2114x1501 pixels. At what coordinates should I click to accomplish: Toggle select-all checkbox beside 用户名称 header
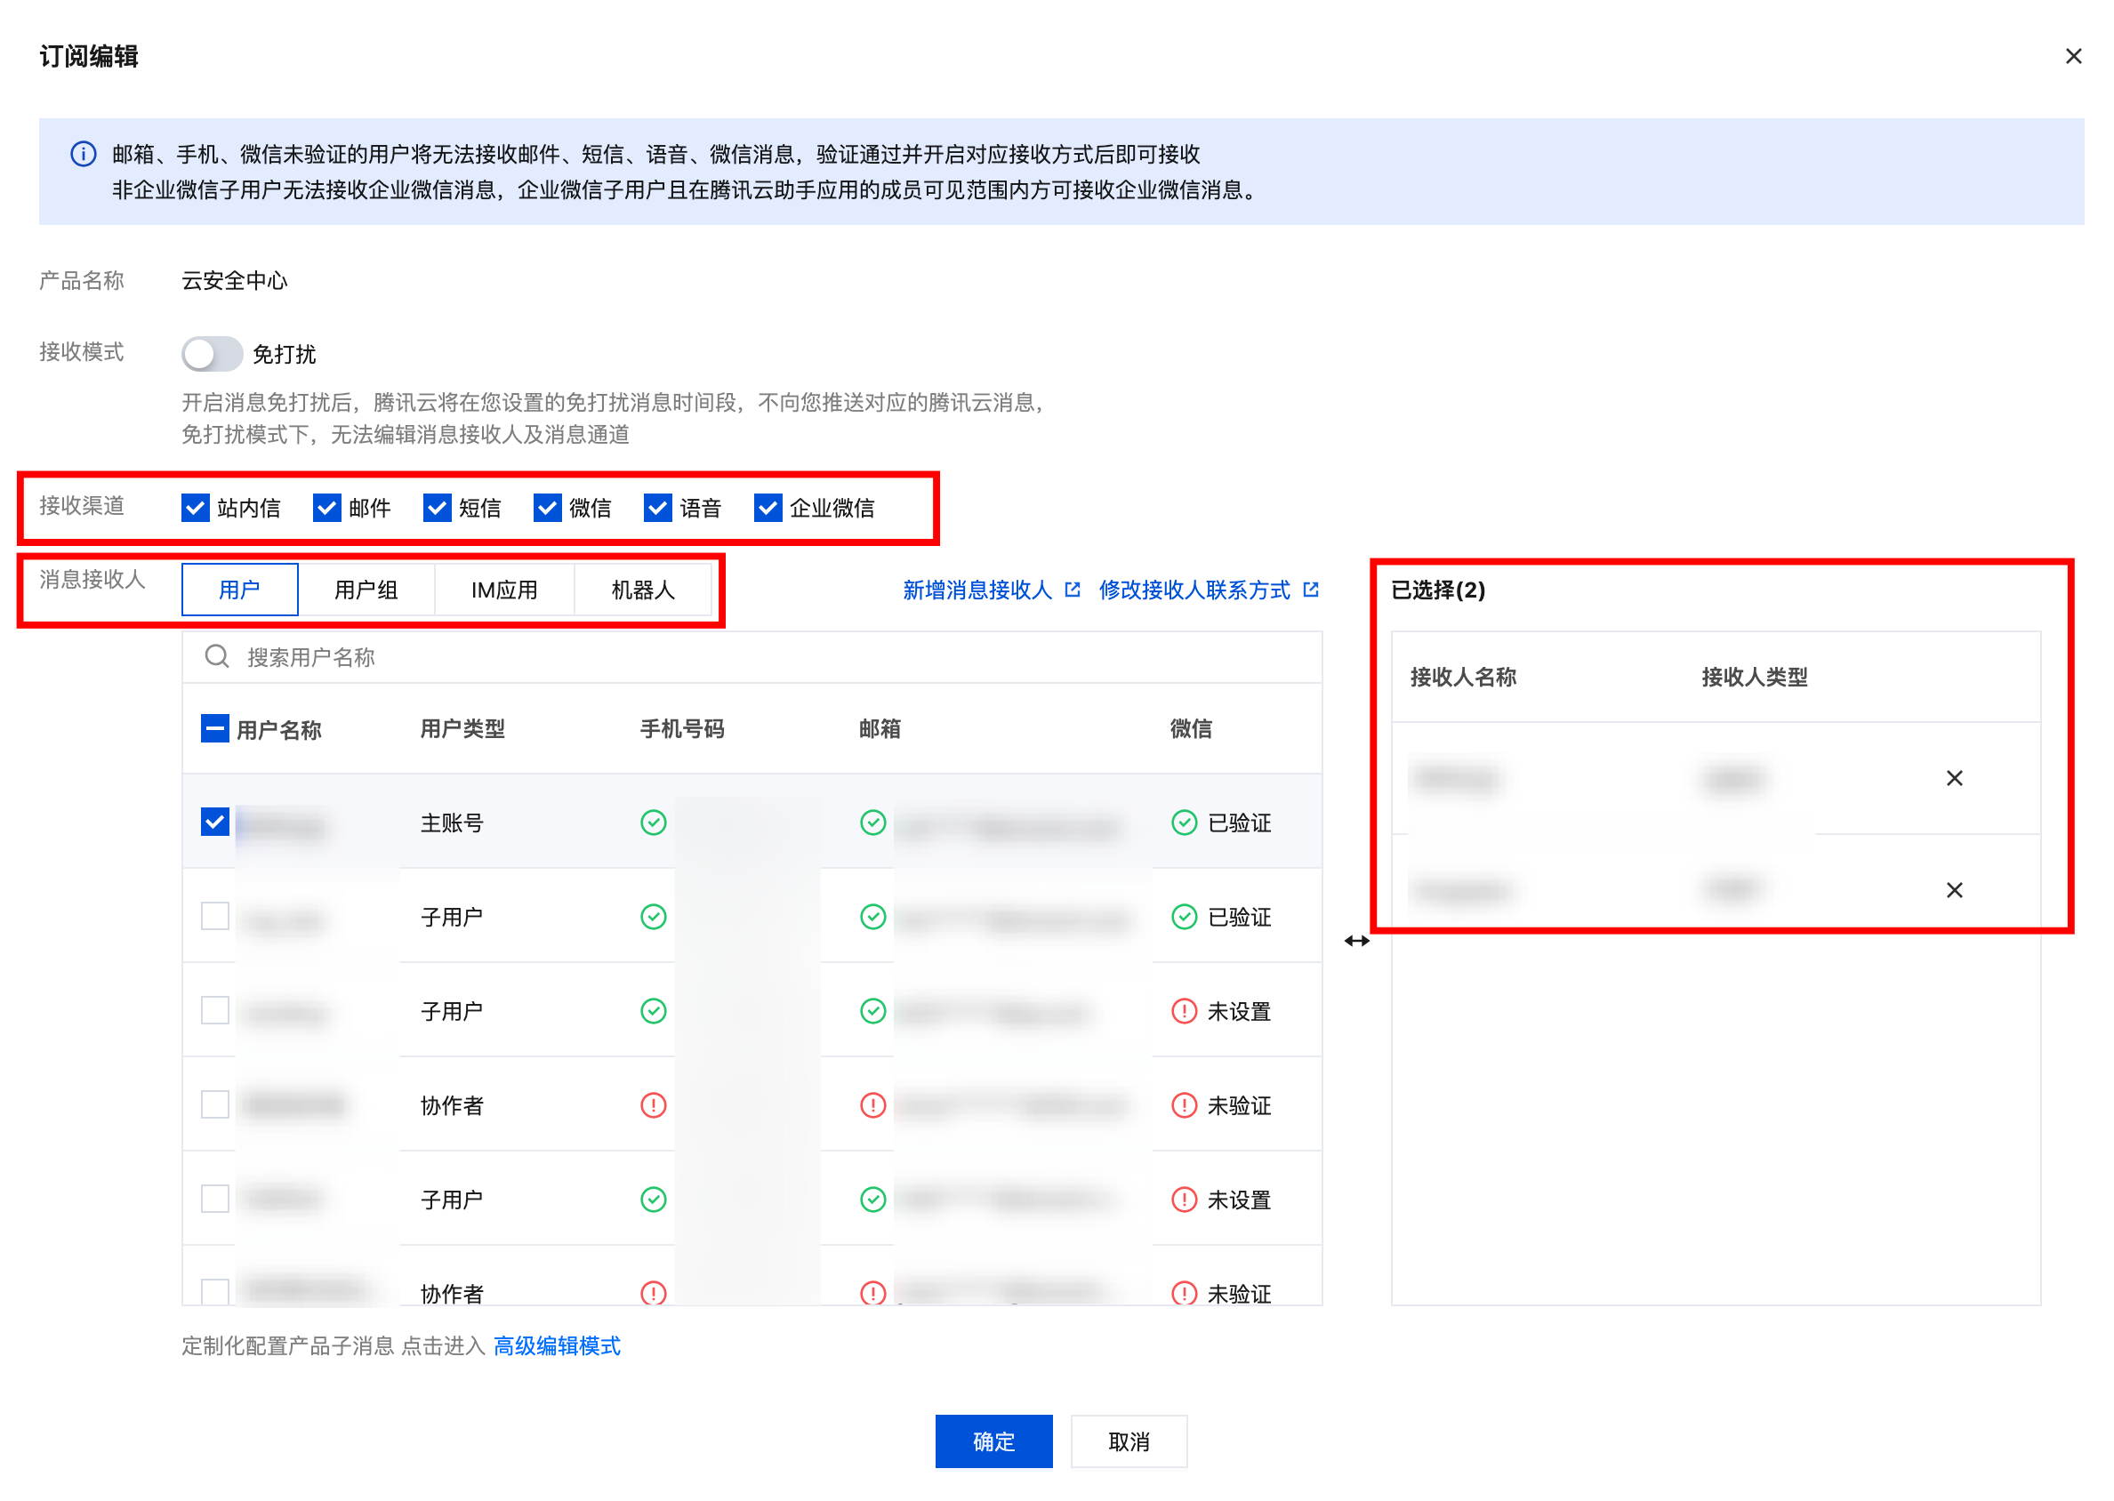pyautogui.click(x=214, y=729)
